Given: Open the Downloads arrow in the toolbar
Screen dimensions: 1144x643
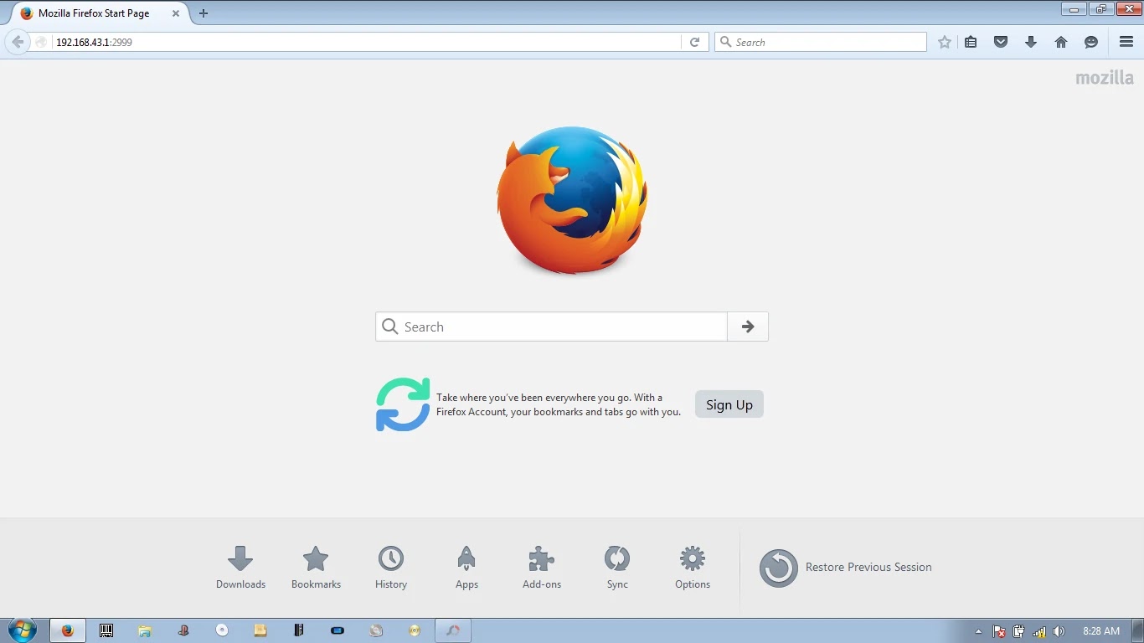Looking at the screenshot, I should click(1031, 42).
